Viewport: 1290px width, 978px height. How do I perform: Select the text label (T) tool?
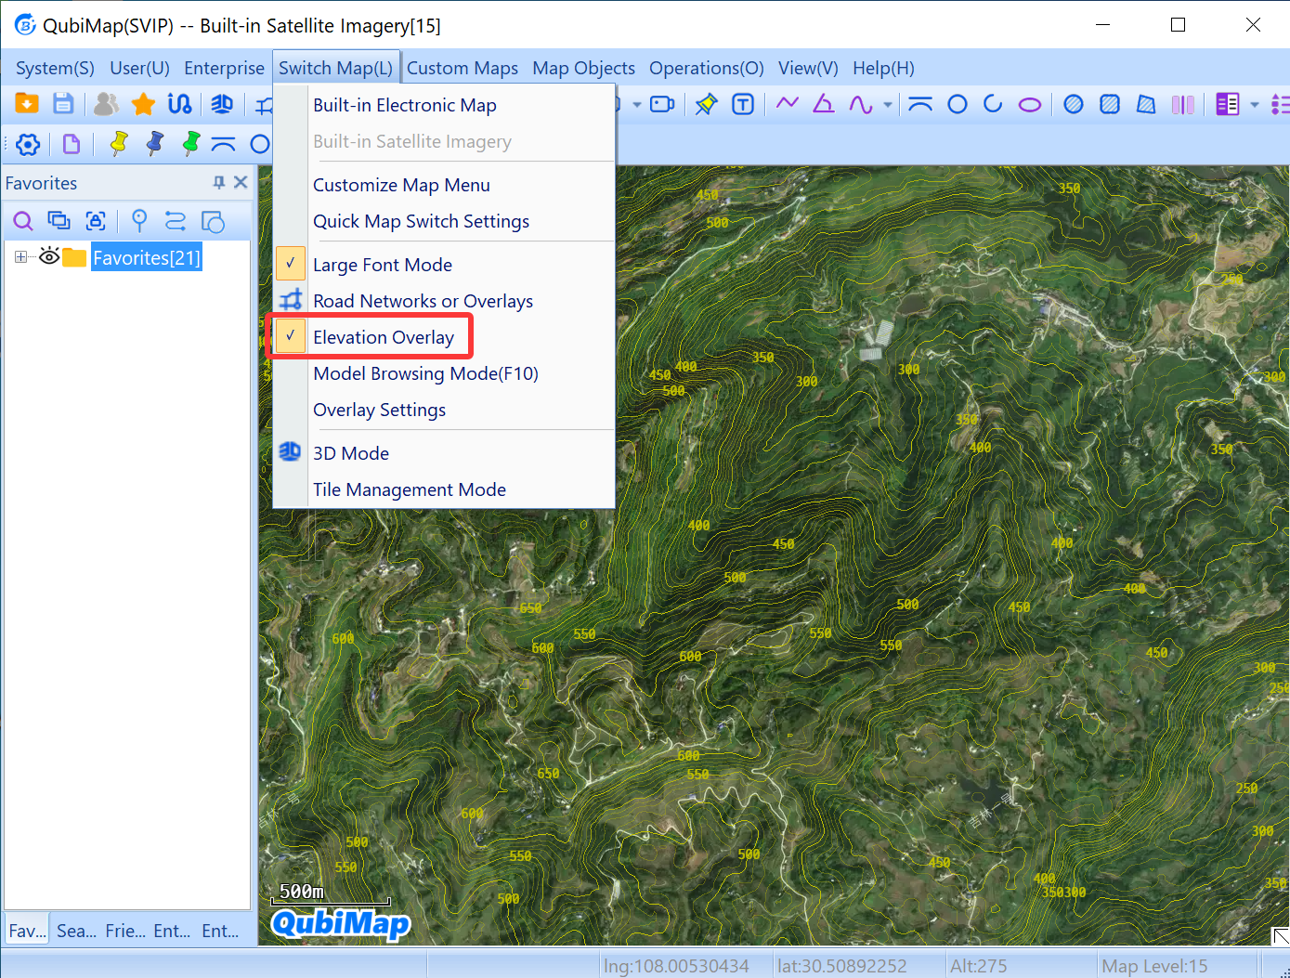tap(743, 104)
